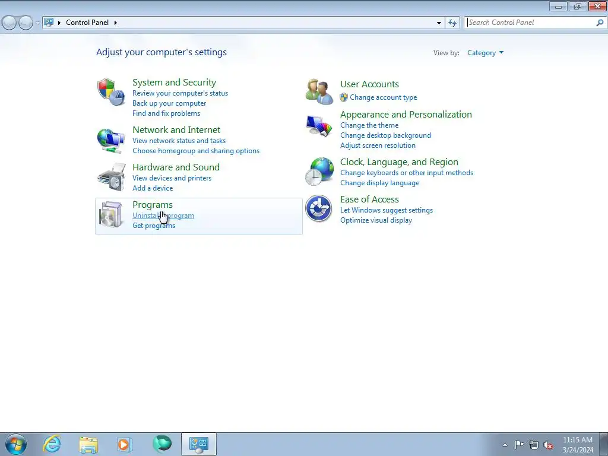Open the Windows Start orb

pos(16,444)
